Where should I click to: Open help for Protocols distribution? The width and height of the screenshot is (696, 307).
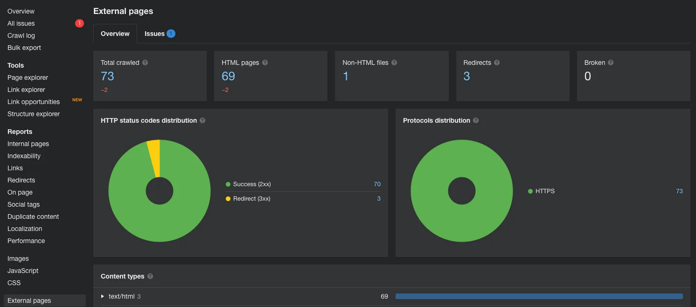pyautogui.click(x=476, y=120)
